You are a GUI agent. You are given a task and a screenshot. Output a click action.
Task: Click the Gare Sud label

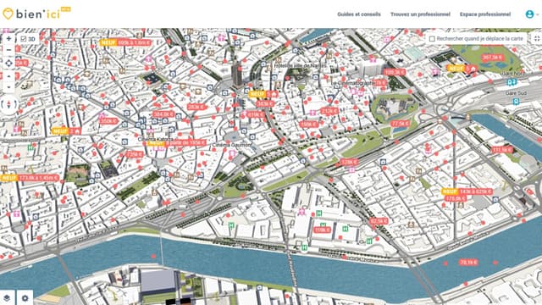[516, 93]
